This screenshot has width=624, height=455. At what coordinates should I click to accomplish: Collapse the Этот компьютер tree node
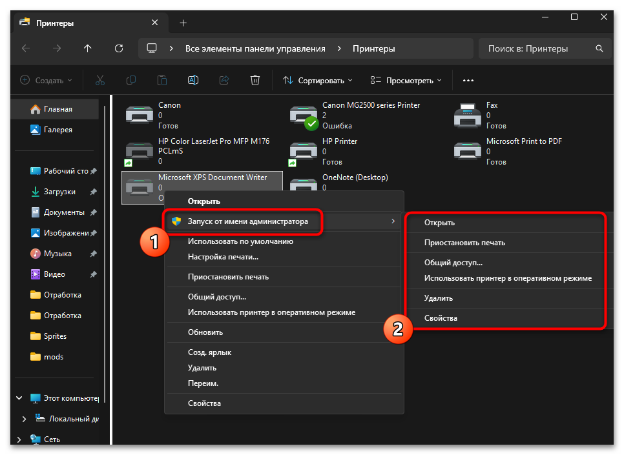pos(19,398)
